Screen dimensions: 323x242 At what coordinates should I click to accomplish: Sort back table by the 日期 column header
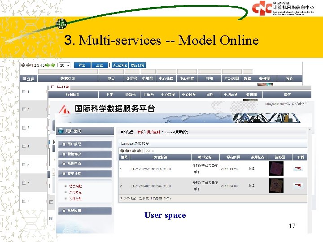tap(209, 78)
